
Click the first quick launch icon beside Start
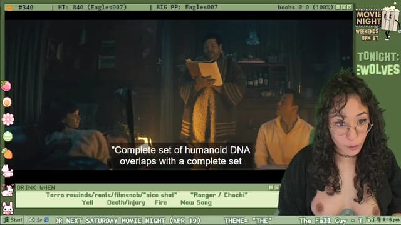pos(32,220)
